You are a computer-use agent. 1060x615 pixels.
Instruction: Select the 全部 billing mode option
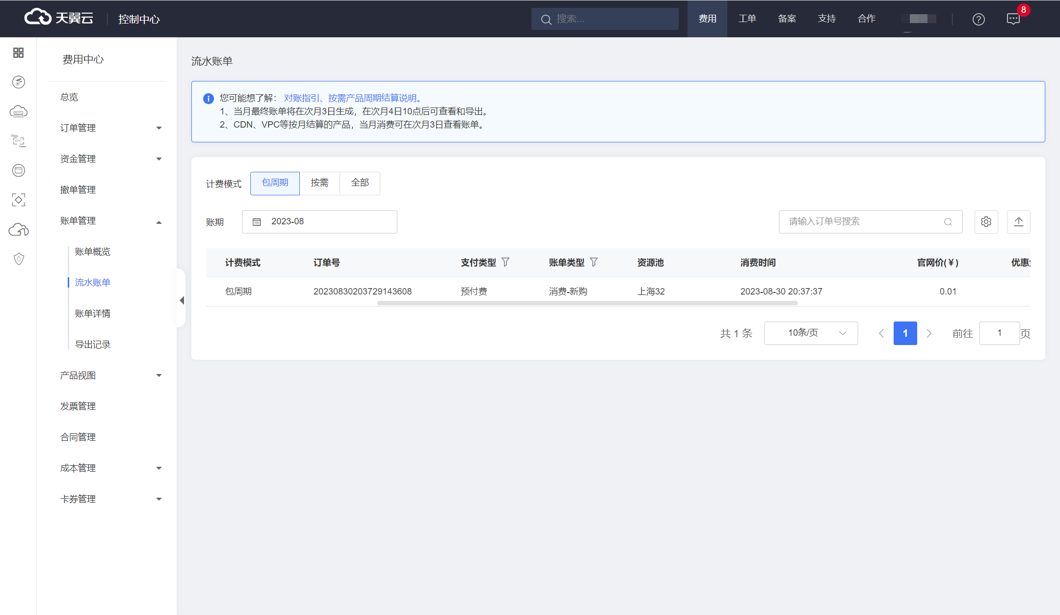tap(360, 183)
